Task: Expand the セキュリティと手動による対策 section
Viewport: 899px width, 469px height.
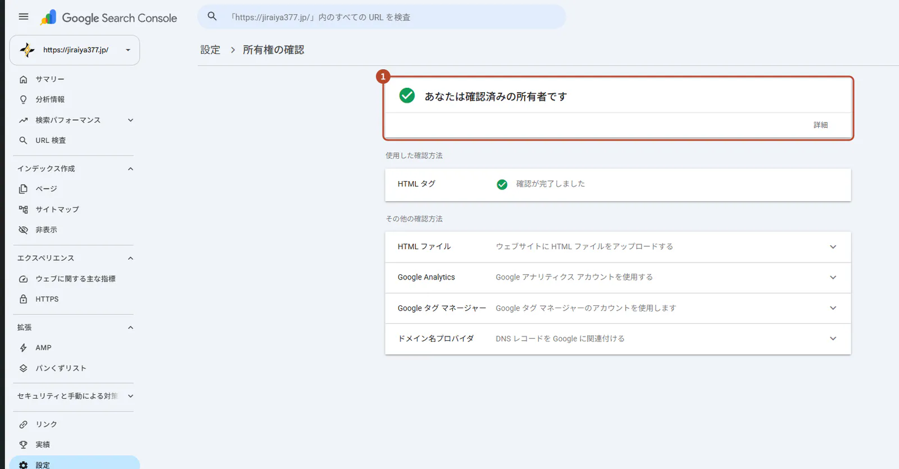Action: [x=130, y=396]
